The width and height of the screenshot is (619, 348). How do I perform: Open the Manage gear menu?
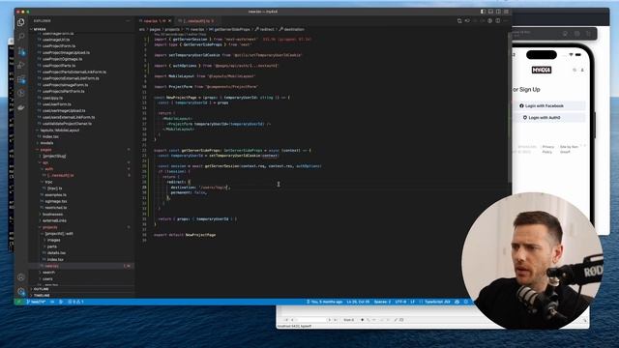click(21, 292)
